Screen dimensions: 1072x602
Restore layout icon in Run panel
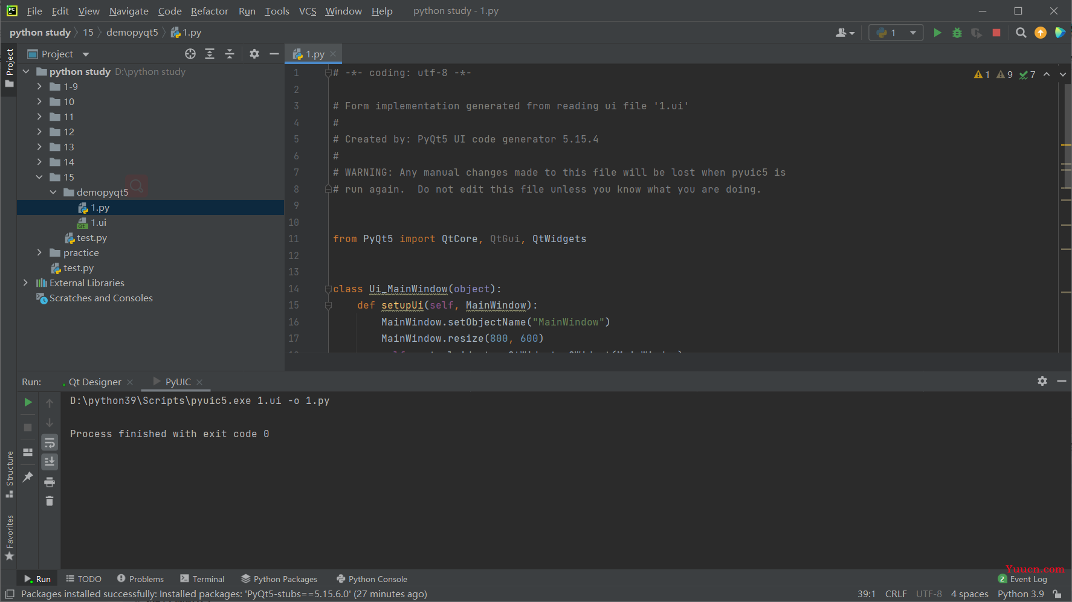(x=28, y=452)
